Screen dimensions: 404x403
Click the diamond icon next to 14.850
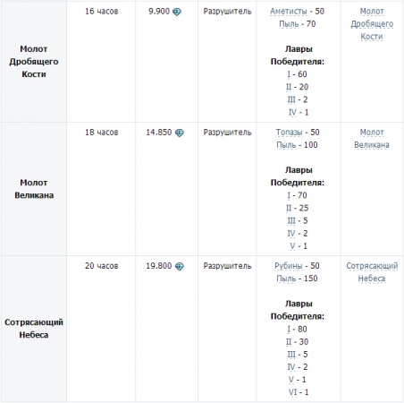pos(180,133)
